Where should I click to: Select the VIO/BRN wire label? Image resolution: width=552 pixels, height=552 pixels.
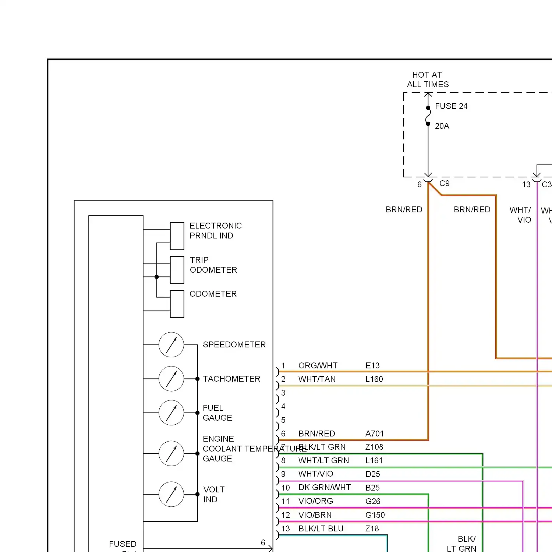[315, 515]
